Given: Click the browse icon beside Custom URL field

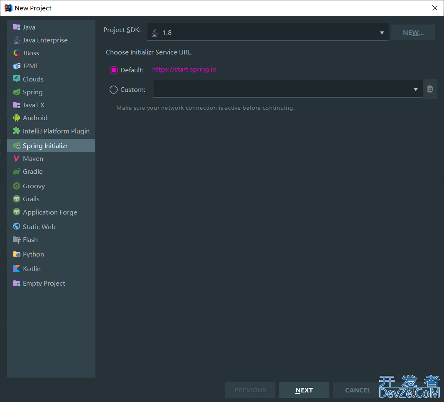Looking at the screenshot, I should click(x=430, y=89).
